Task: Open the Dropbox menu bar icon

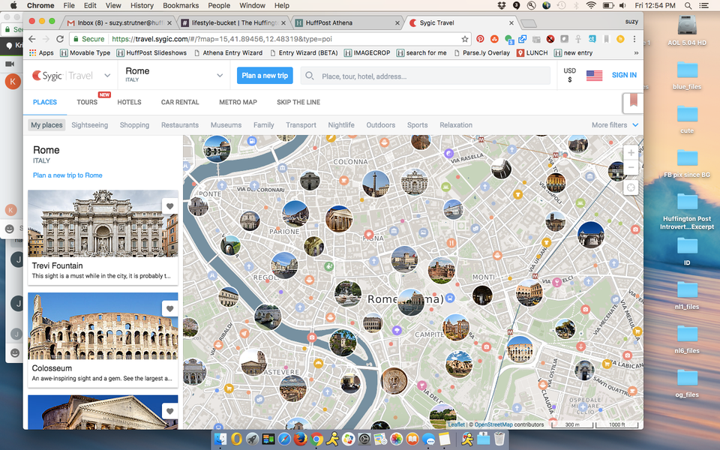Action: (x=502, y=5)
